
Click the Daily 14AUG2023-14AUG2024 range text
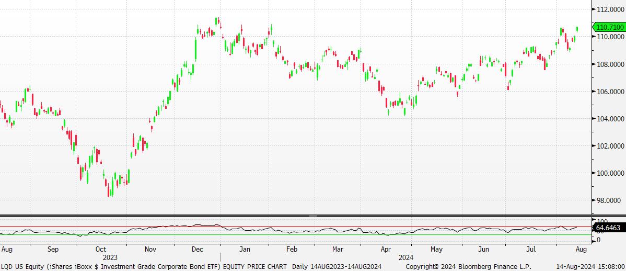tap(337, 267)
